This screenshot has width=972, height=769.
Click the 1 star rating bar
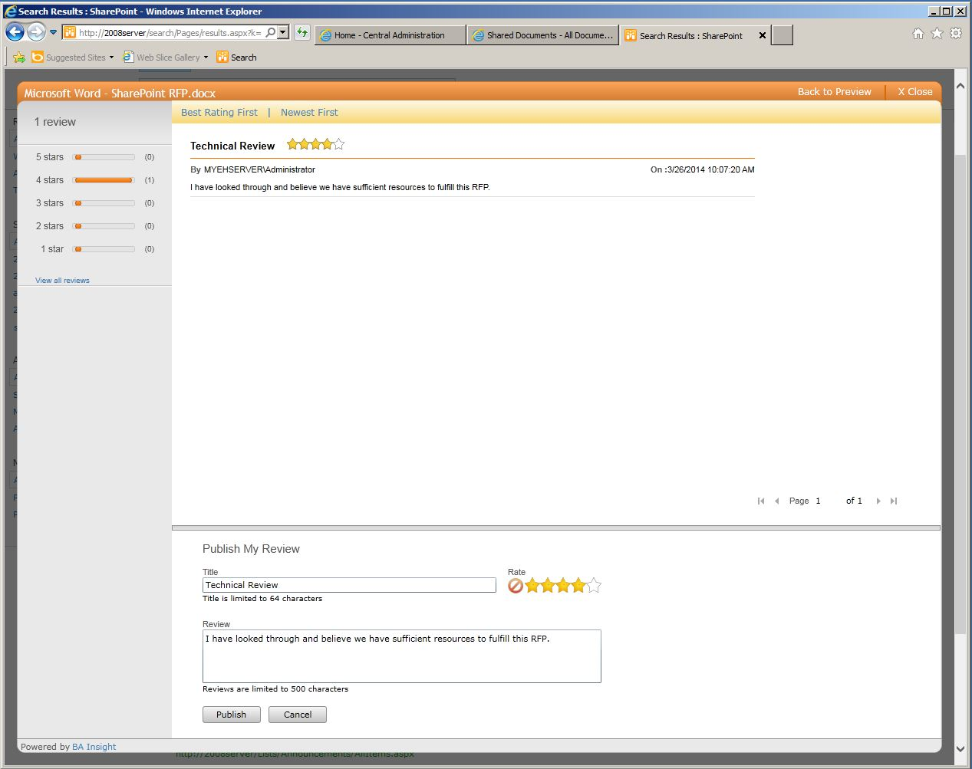click(x=104, y=249)
